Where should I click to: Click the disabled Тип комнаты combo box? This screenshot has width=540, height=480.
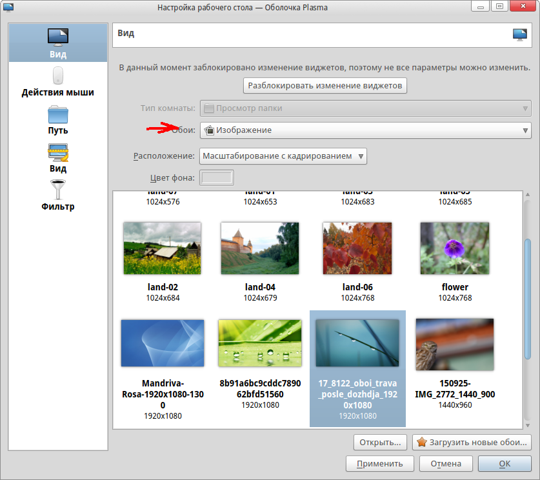click(x=365, y=108)
